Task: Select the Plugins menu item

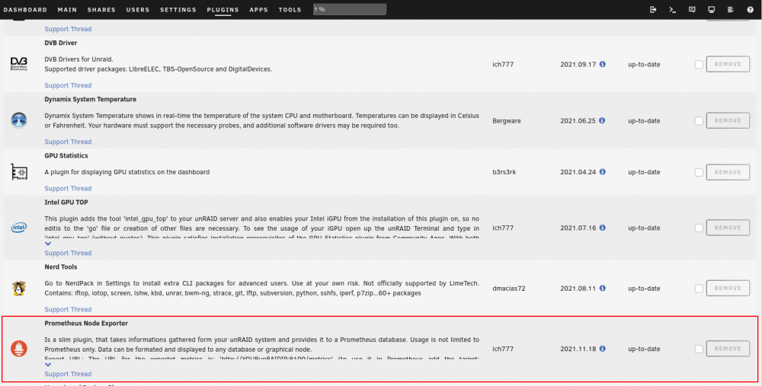Action: pos(223,10)
